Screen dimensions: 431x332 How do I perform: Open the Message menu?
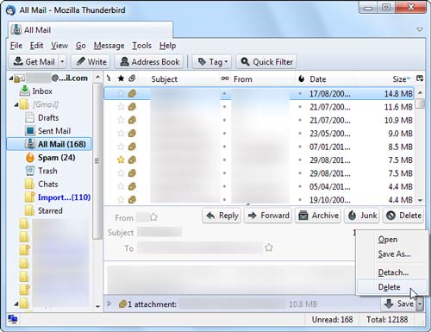pyautogui.click(x=109, y=46)
